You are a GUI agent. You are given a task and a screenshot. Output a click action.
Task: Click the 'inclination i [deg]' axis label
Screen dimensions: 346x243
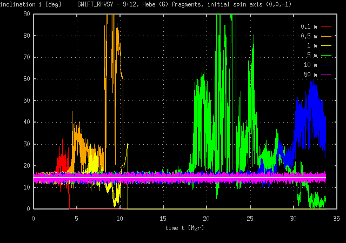pos(30,4)
